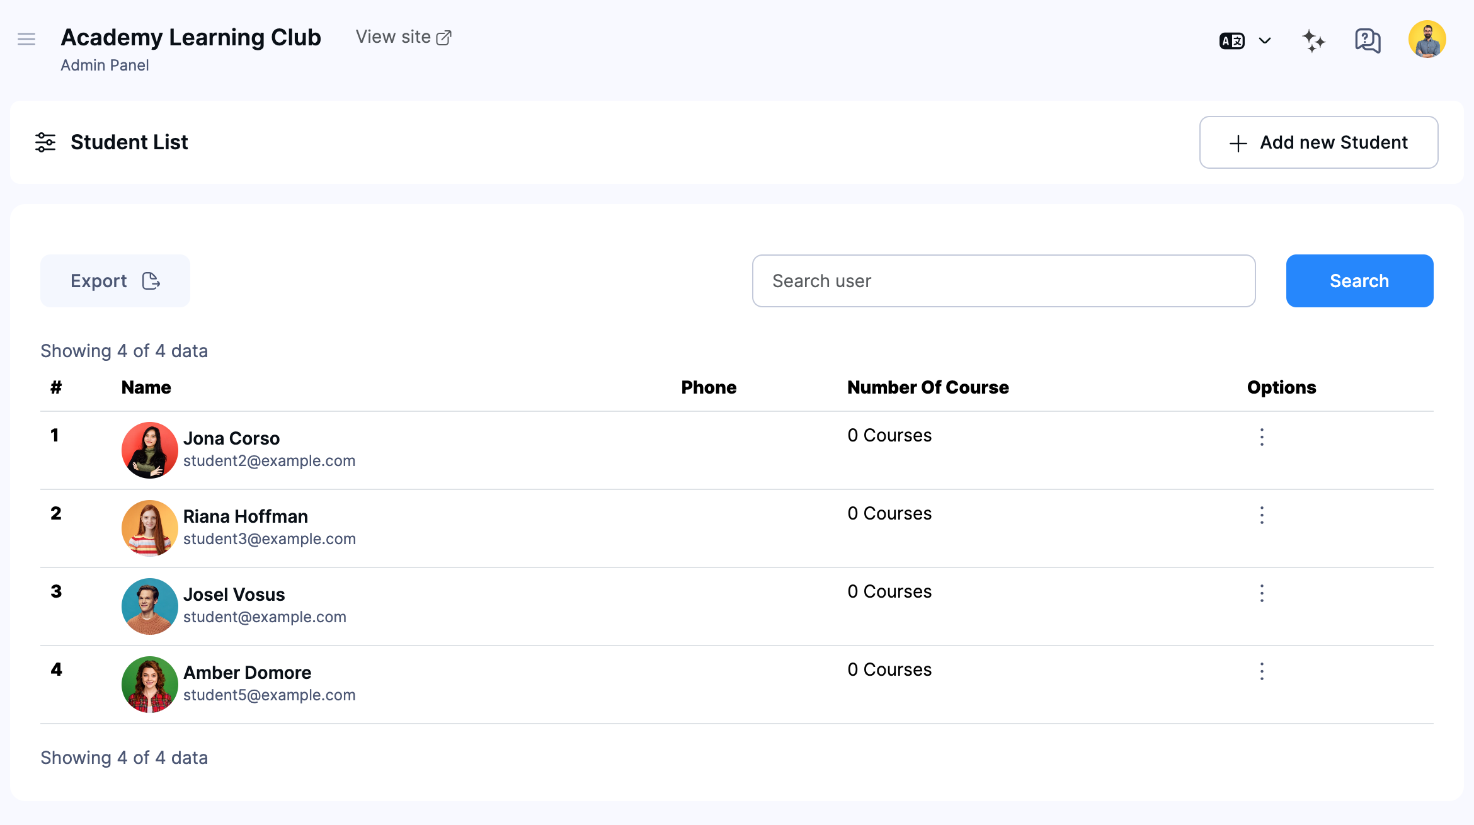Open options menu for Riana Hoffman

1262,515
